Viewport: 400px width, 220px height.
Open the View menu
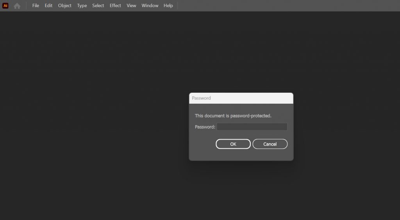(x=131, y=5)
